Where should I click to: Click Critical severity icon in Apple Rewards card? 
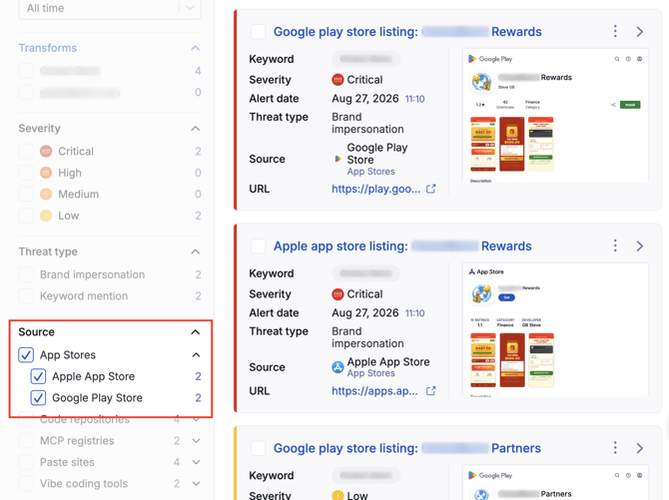pos(337,294)
